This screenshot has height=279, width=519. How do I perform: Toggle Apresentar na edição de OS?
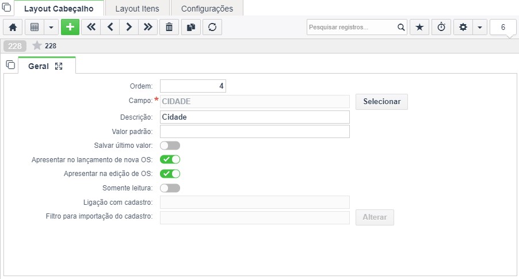pyautogui.click(x=170, y=174)
